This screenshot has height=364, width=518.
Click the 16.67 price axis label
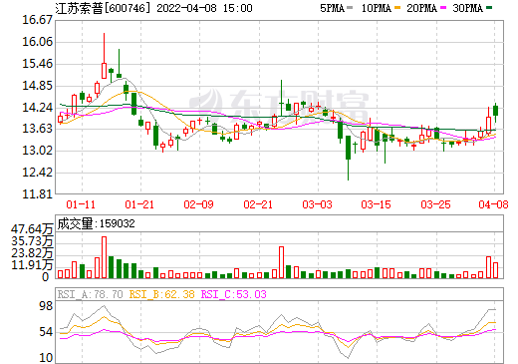[x=38, y=20]
